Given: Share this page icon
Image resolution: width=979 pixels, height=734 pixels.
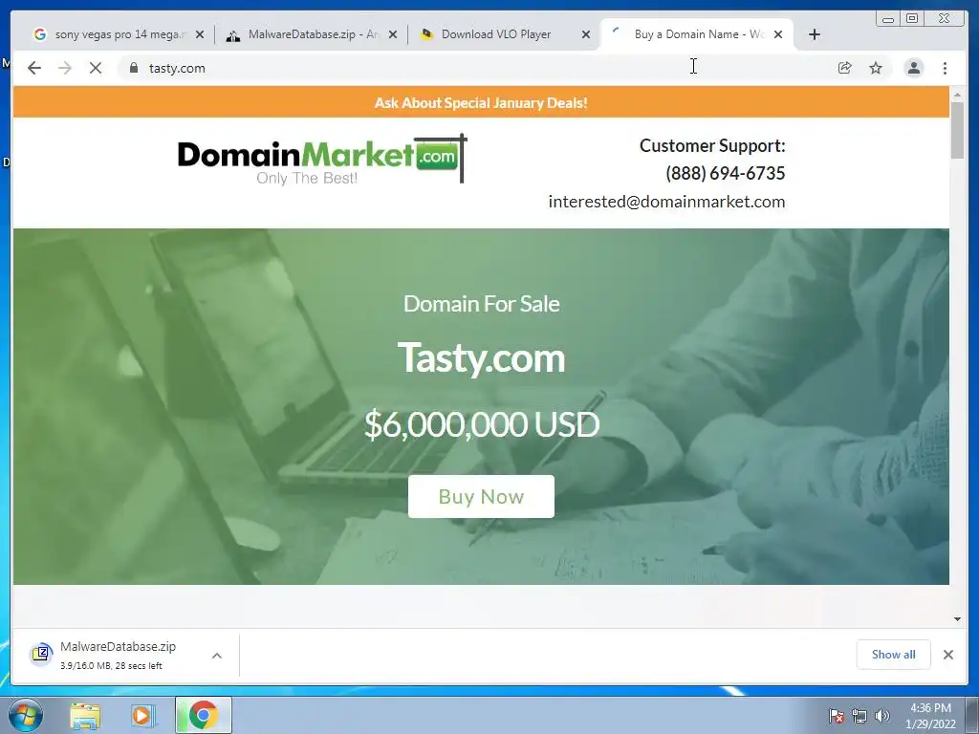Looking at the screenshot, I should pos(845,68).
